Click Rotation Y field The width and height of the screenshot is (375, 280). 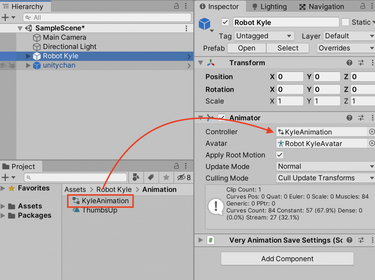tap(327, 89)
